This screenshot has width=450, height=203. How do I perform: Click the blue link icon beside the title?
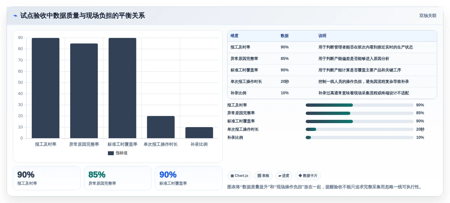click(x=15, y=16)
